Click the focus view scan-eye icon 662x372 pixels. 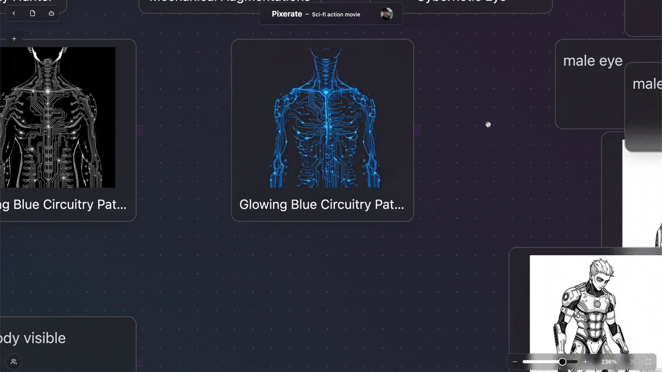pyautogui.click(x=632, y=362)
